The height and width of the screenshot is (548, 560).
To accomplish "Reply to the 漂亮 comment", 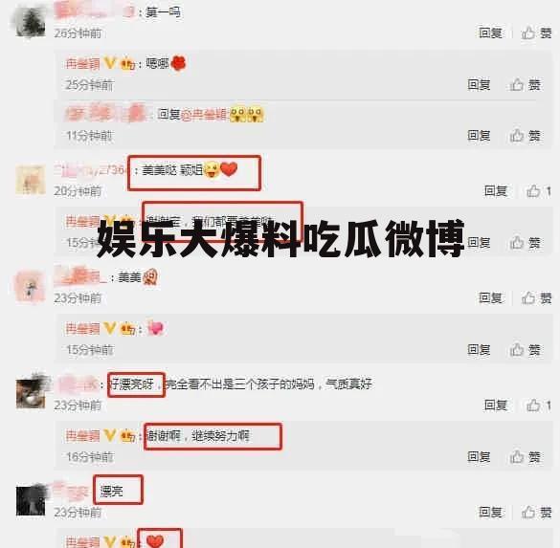I will tap(490, 513).
